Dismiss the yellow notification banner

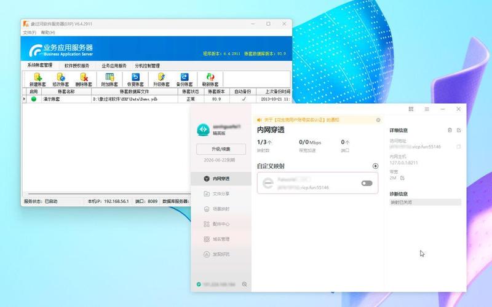pos(378,120)
